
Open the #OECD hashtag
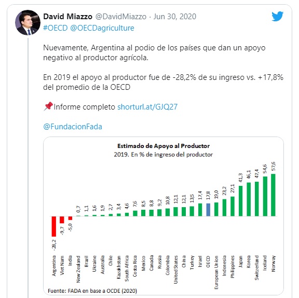pos(56,28)
